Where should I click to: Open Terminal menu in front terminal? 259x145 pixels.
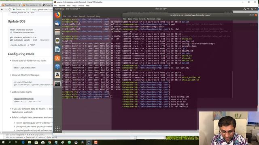pyautogui.click(x=151, y=19)
